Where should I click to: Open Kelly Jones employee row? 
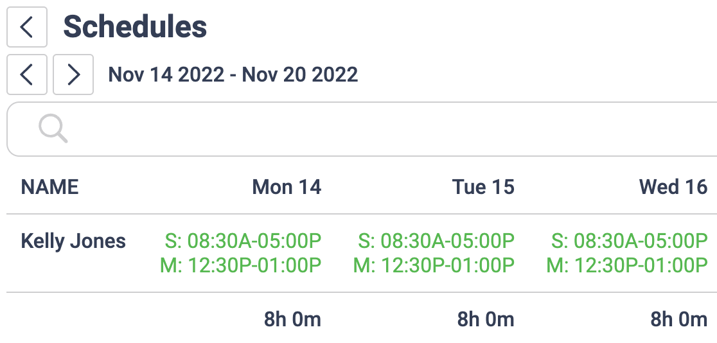tap(73, 242)
